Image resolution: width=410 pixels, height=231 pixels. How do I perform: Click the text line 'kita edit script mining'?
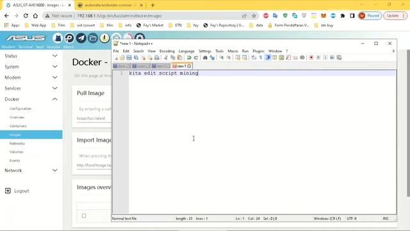coord(164,73)
